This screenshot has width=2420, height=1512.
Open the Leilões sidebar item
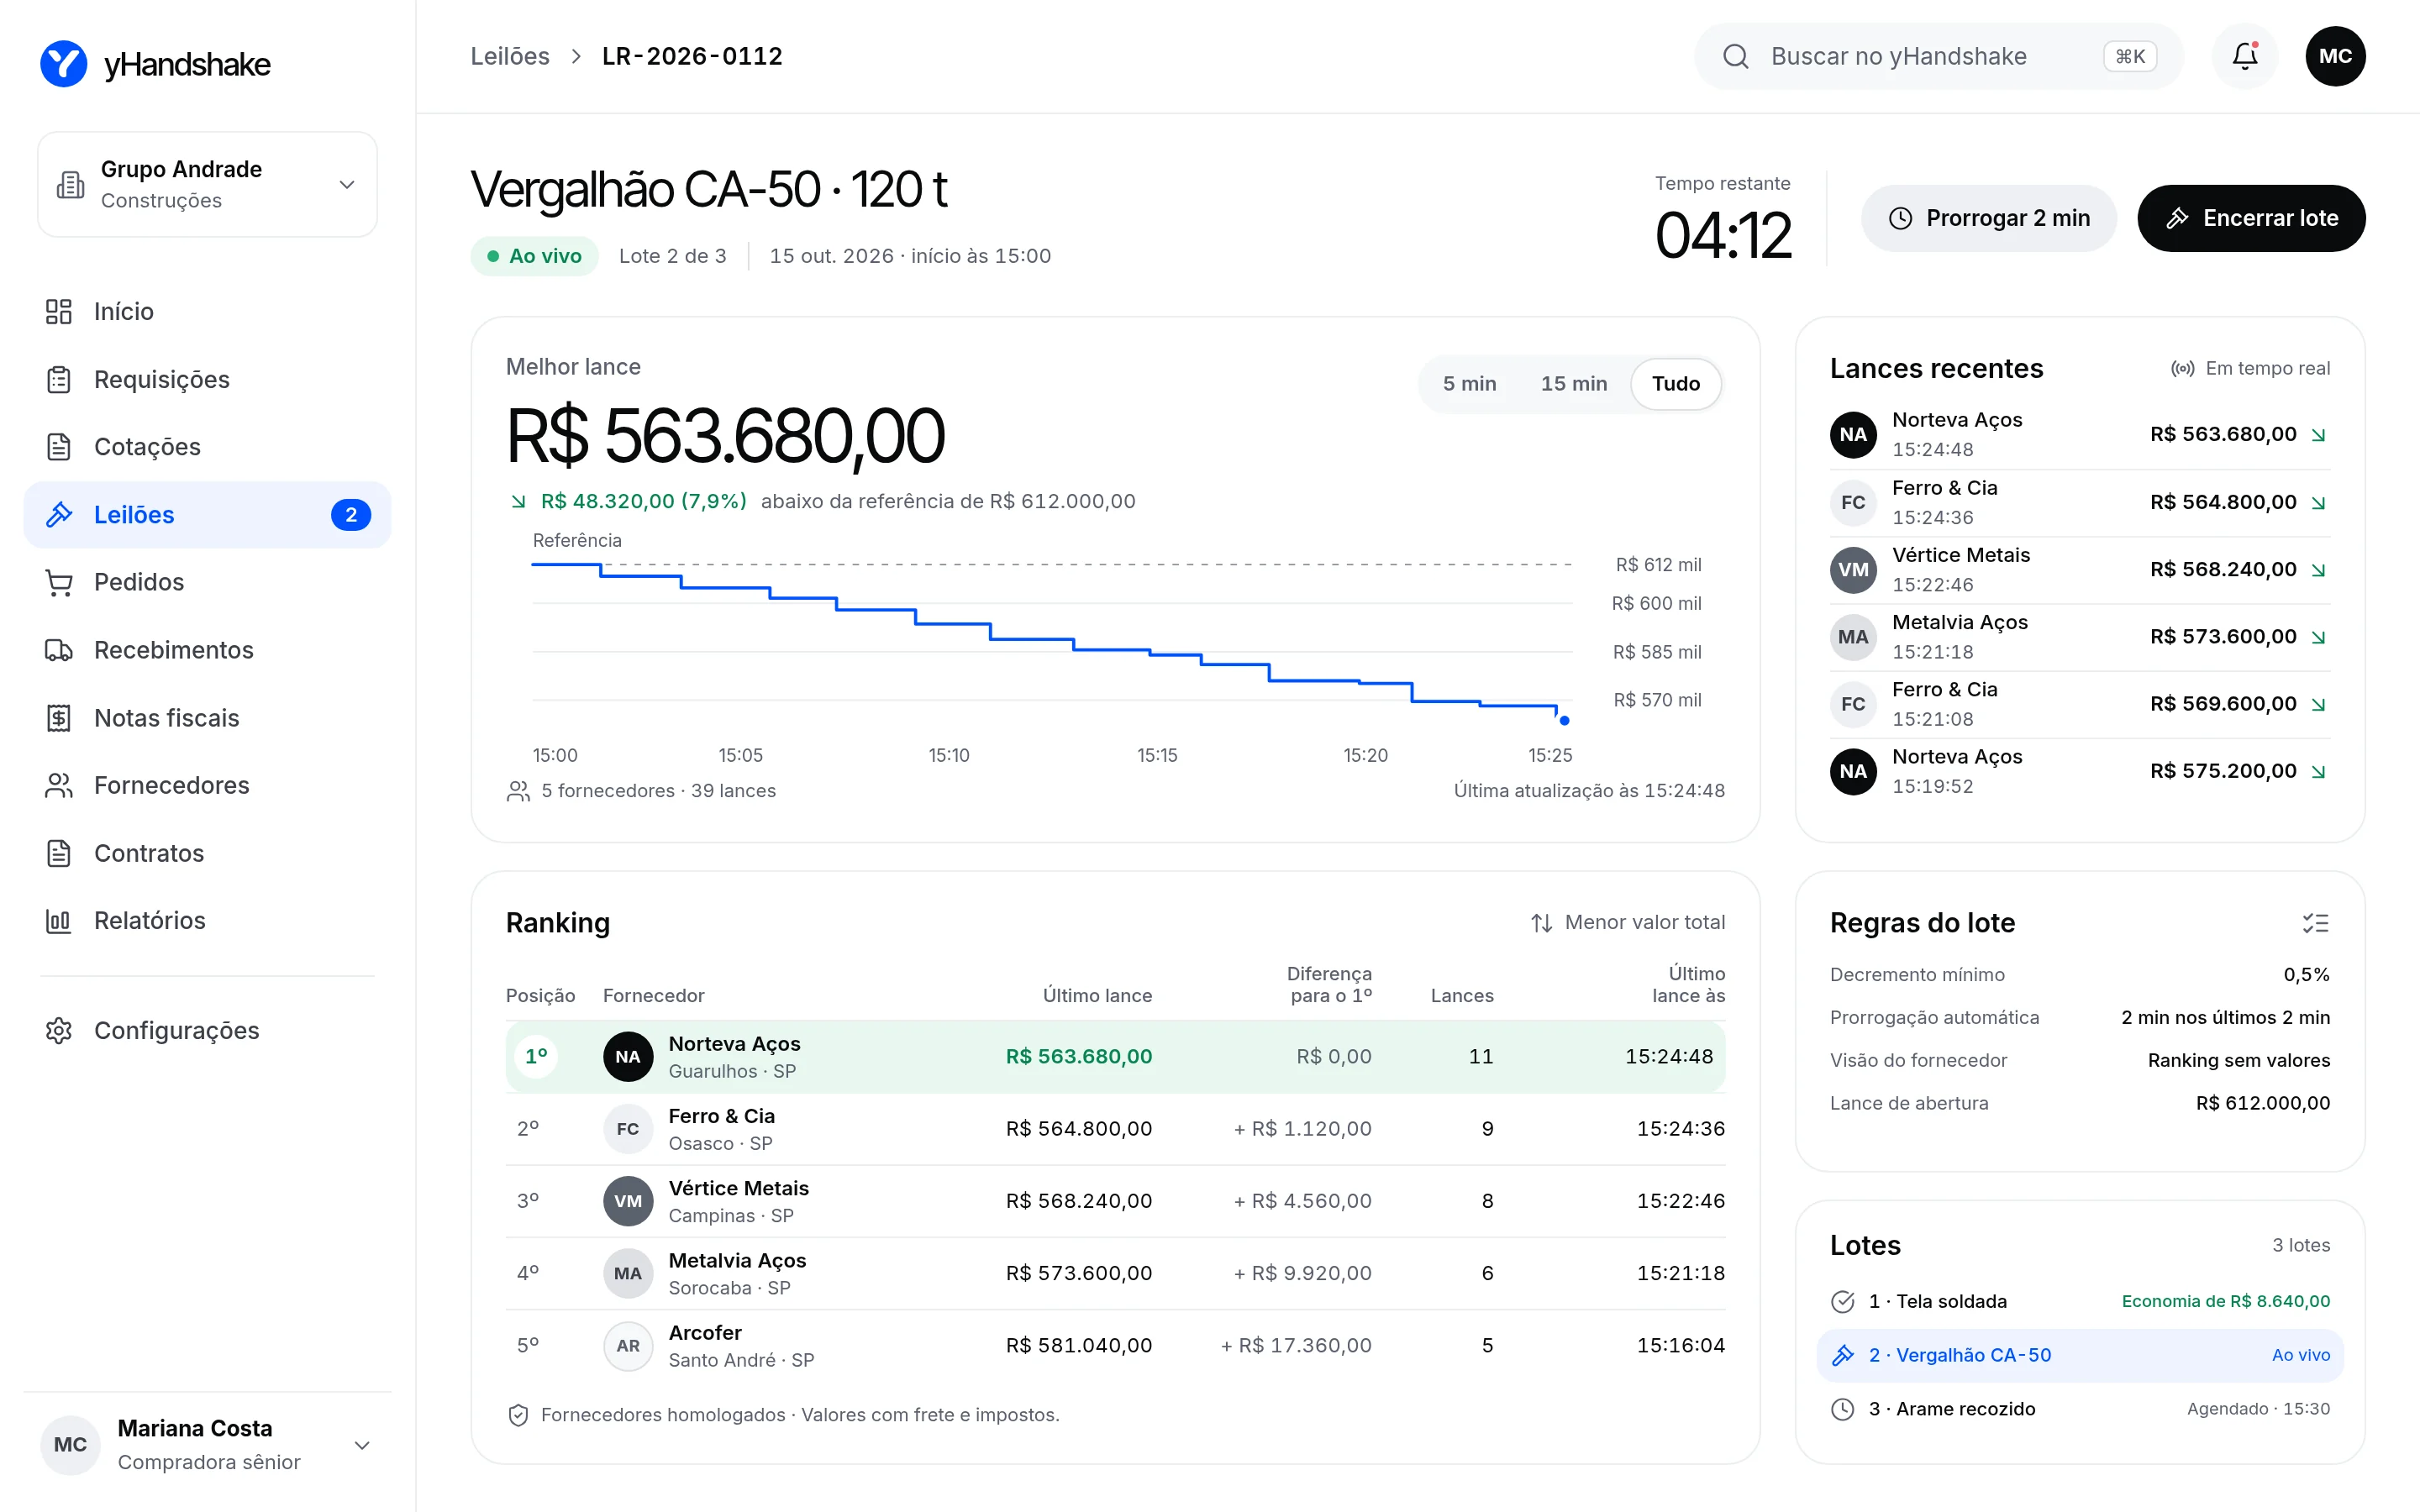(207, 515)
